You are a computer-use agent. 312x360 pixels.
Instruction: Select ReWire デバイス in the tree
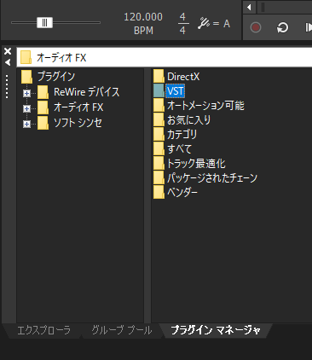pos(86,92)
